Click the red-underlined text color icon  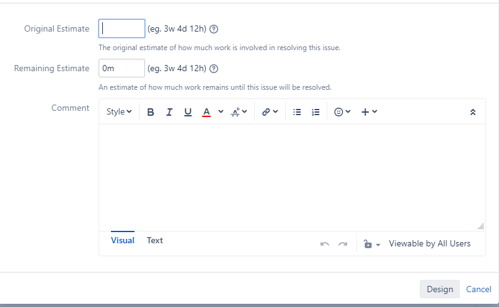[206, 112]
